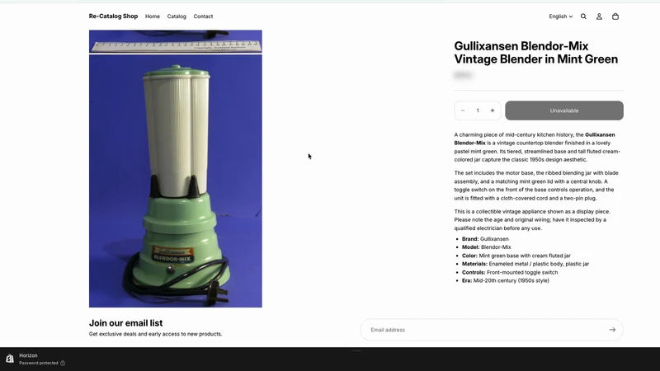Click the Unavailable button
The width and height of the screenshot is (660, 371).
564,110
